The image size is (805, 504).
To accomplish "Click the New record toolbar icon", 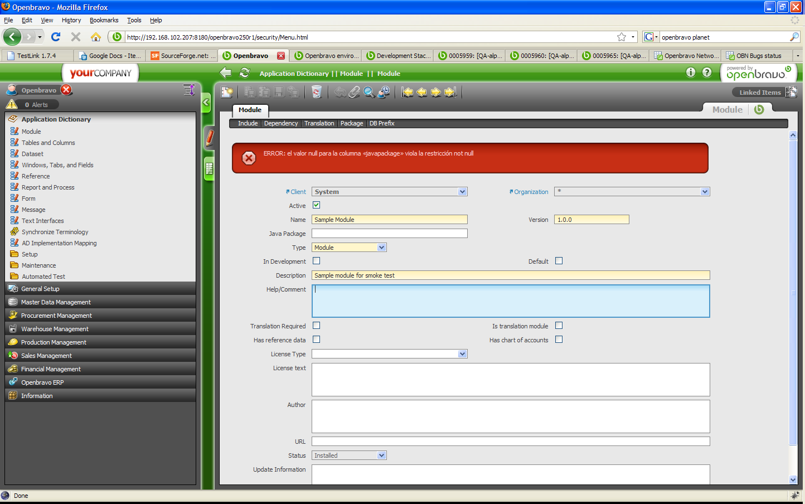I will point(227,93).
